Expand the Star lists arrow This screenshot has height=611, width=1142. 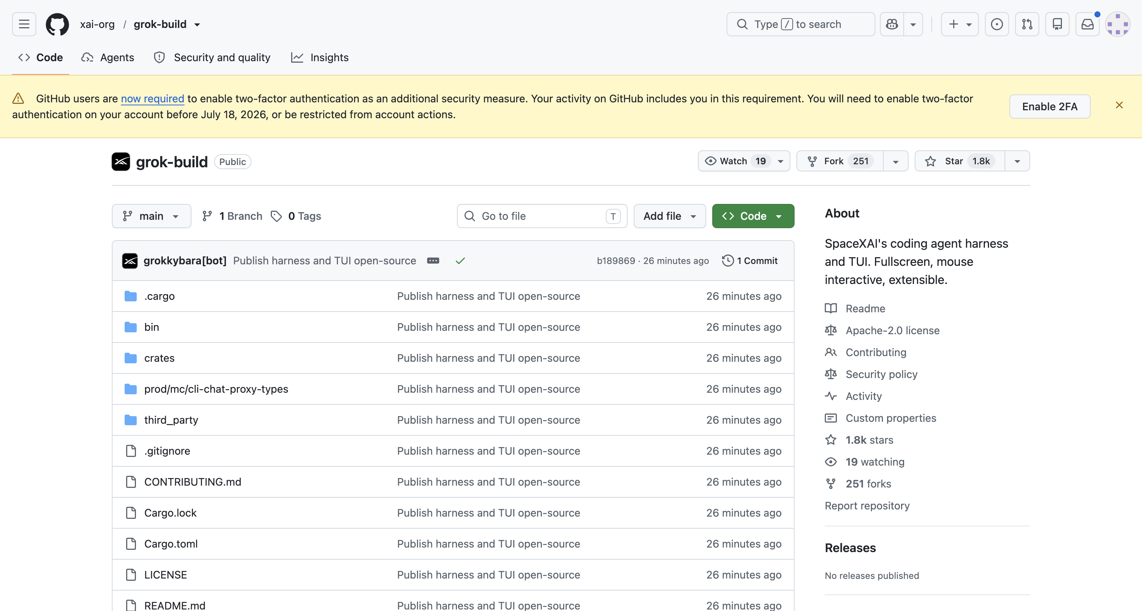coord(1017,161)
